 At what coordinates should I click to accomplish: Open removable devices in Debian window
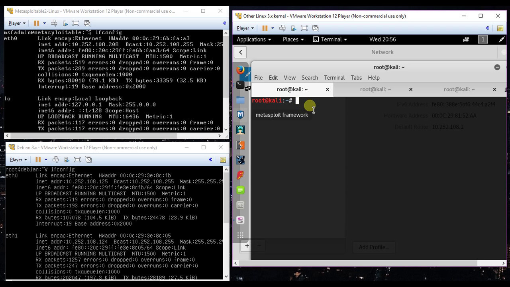click(67, 159)
